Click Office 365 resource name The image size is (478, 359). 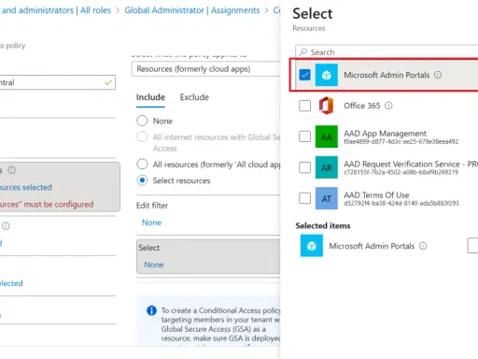click(362, 106)
